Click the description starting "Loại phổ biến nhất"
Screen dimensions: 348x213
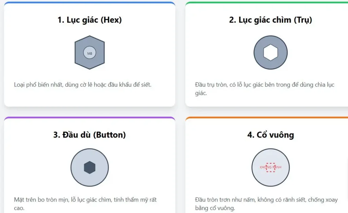pyautogui.click(x=83, y=85)
